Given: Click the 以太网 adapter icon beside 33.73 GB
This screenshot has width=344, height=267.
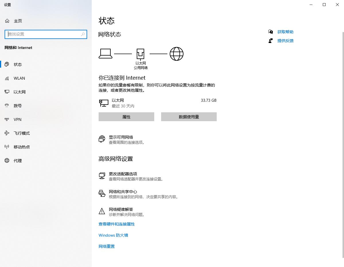Looking at the screenshot, I should click(x=103, y=103).
